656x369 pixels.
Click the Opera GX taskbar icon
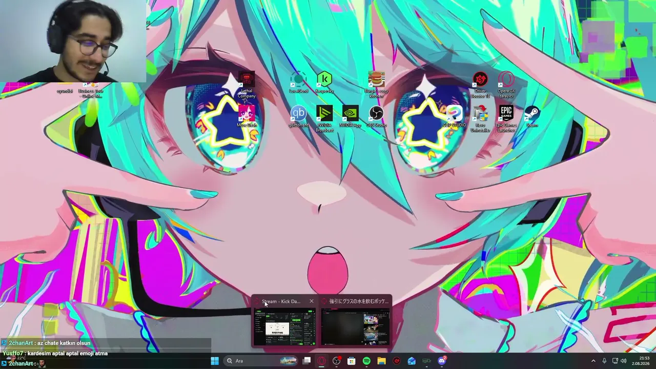[x=321, y=361]
